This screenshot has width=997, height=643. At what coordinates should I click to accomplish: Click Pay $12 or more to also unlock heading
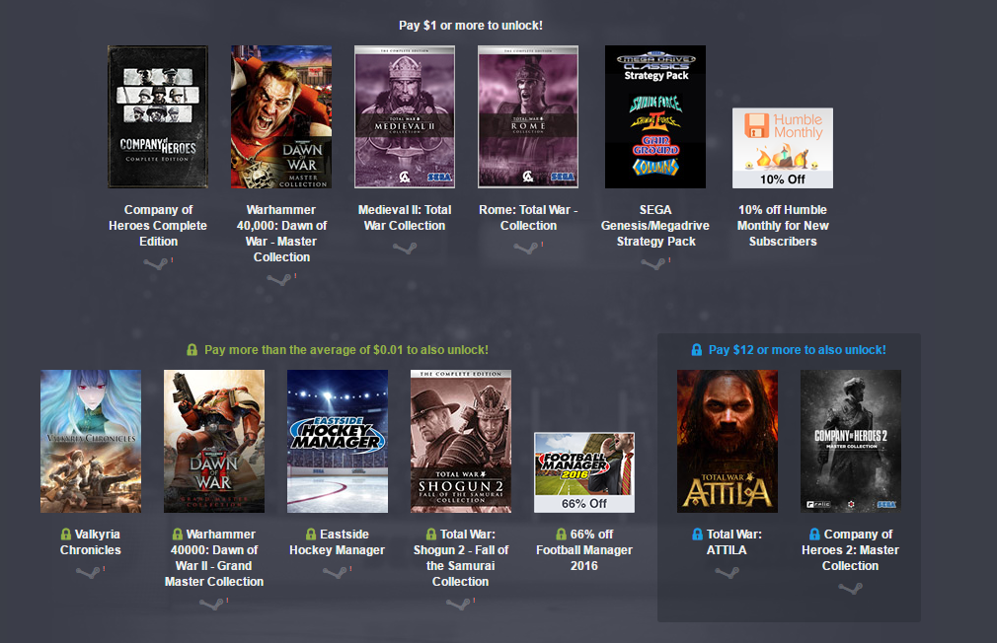point(798,350)
